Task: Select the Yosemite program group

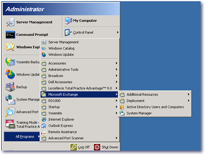Action: (x=79, y=113)
